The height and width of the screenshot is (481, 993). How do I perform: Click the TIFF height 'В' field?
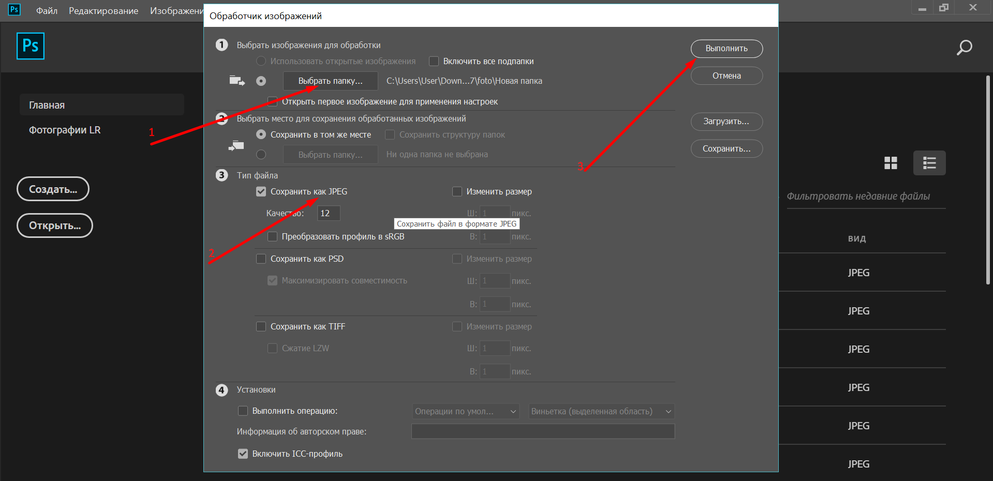coord(495,371)
